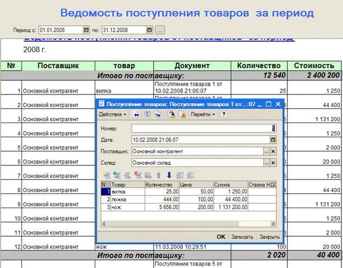Add a new row to the goods table
This screenshot has width=343, height=268.
point(106,175)
